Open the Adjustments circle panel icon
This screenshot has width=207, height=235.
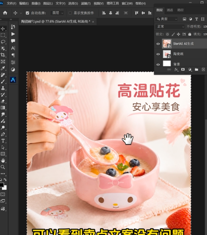[x=13, y=69]
